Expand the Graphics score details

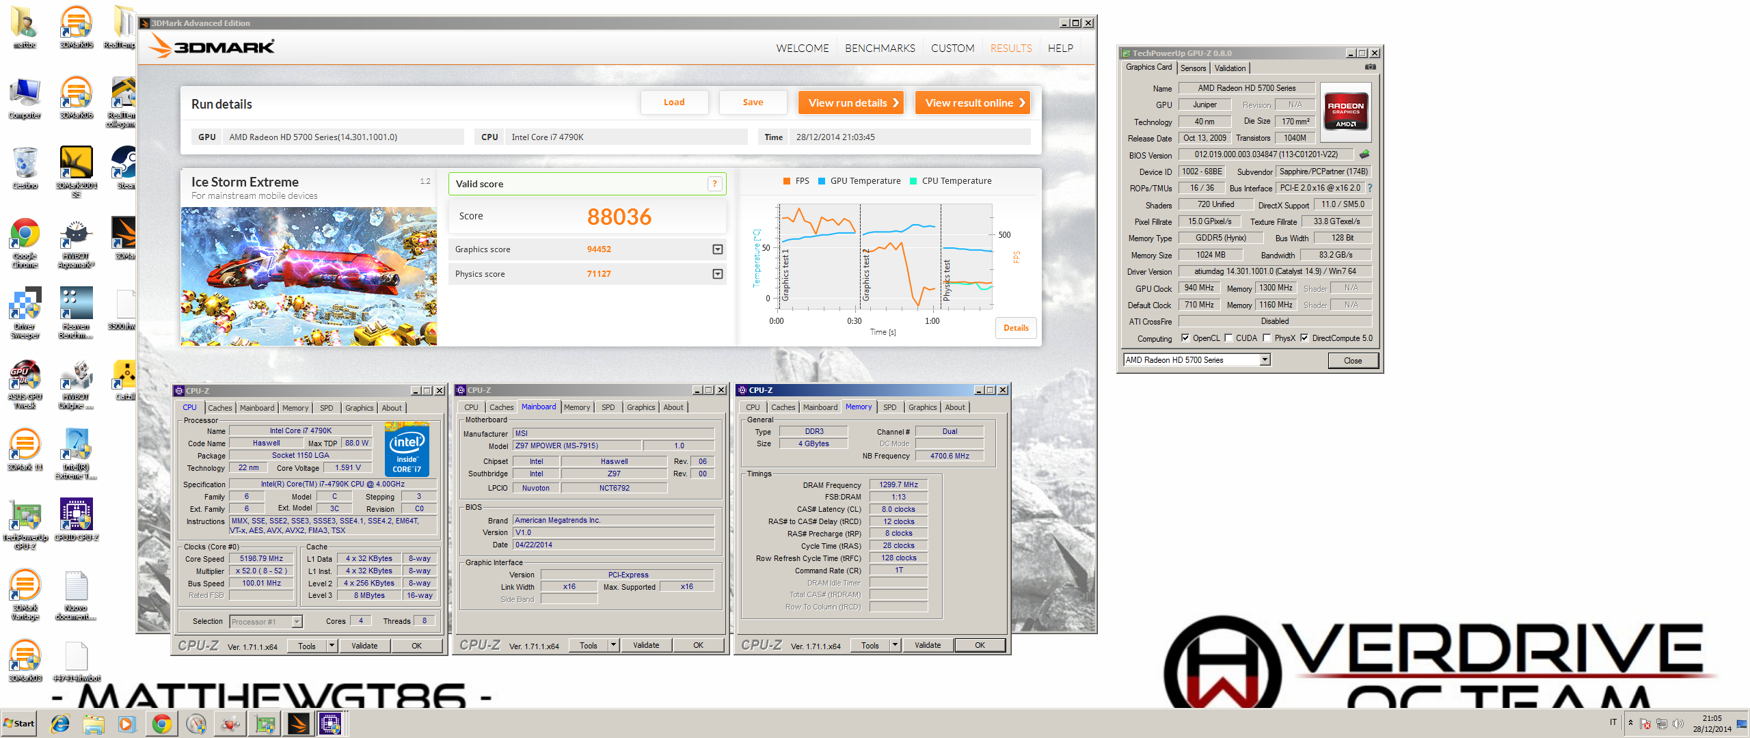point(718,249)
